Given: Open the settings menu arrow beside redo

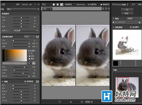Looking at the screenshot, I should click(x=39, y=5).
